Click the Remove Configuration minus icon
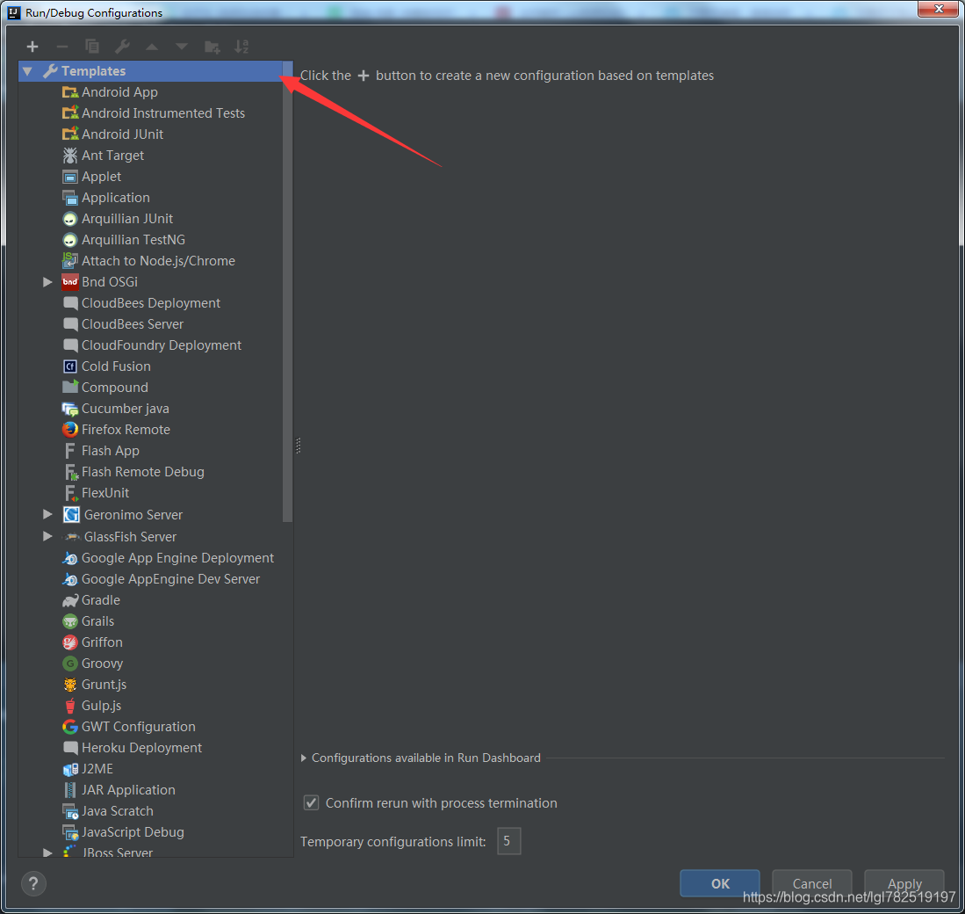965x914 pixels. coord(62,47)
